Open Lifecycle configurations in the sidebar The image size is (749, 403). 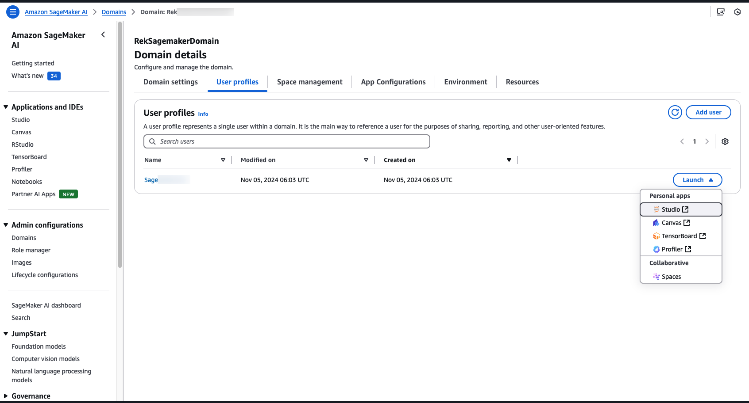pos(45,275)
